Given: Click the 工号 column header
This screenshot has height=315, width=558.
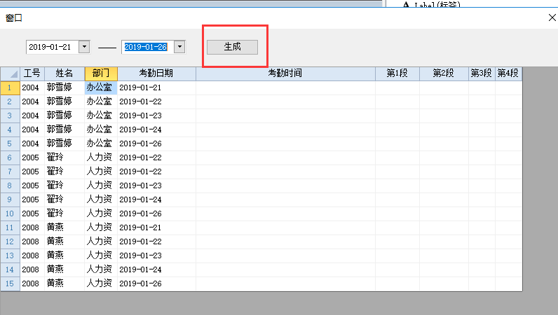Looking at the screenshot, I should point(32,73).
